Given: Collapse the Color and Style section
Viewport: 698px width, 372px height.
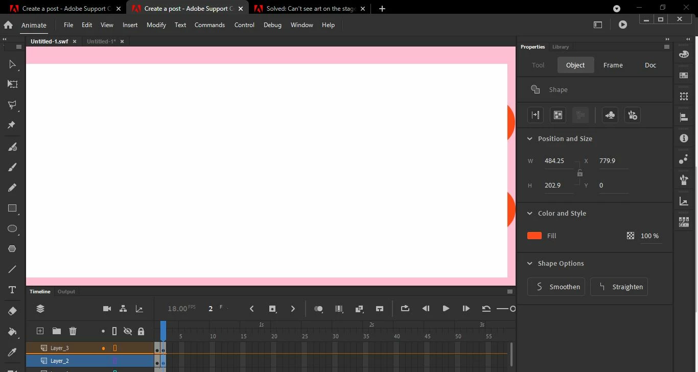Looking at the screenshot, I should point(529,213).
